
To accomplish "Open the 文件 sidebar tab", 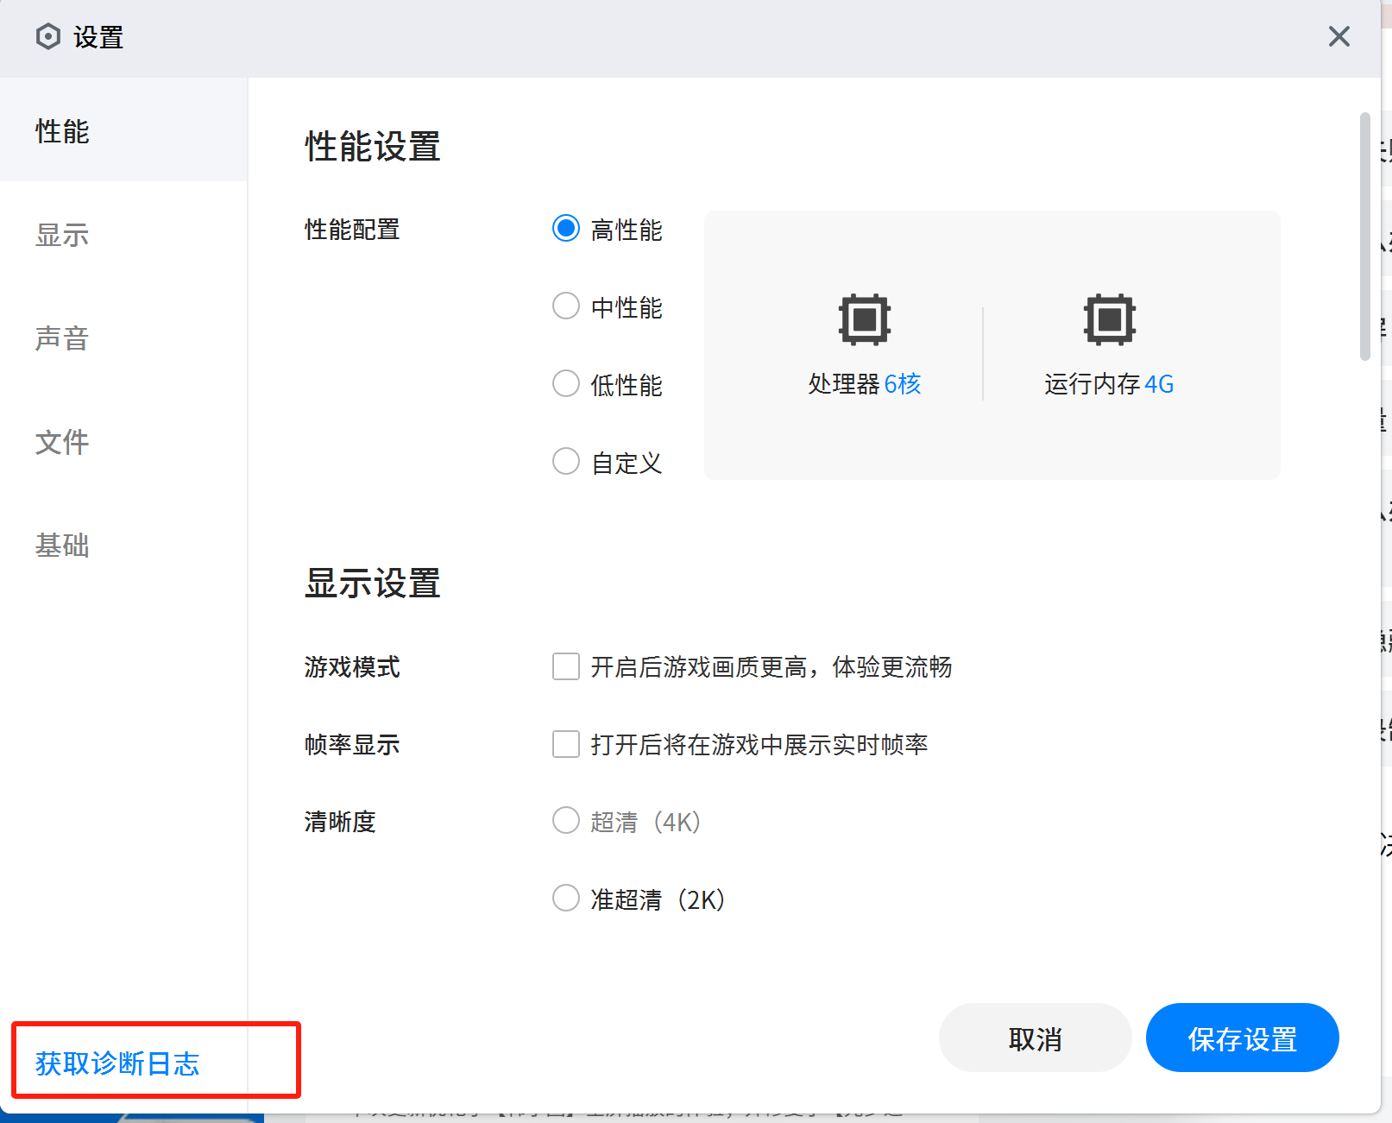I will (x=123, y=441).
